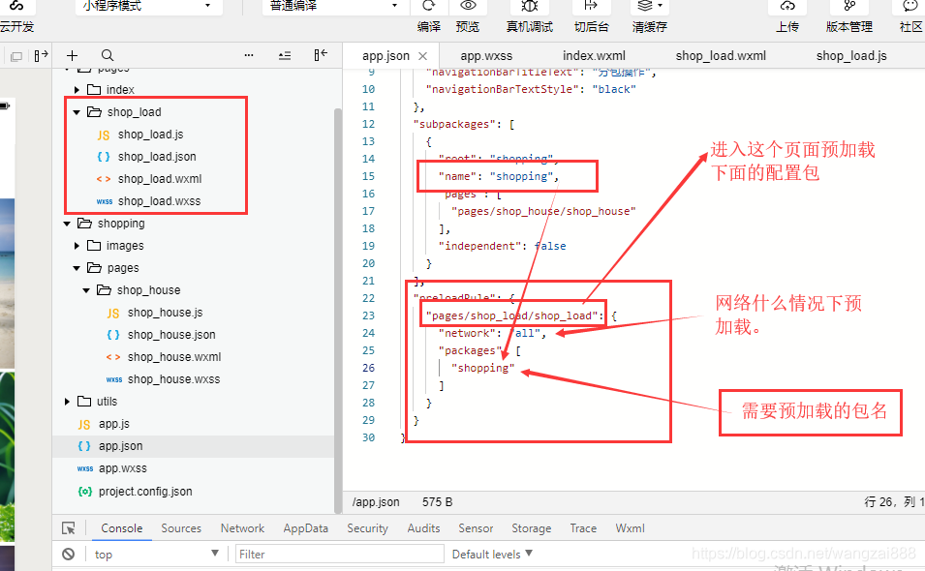Switch to the shop_load.wxml editor tab
Screen dimensions: 925x571
721,56
